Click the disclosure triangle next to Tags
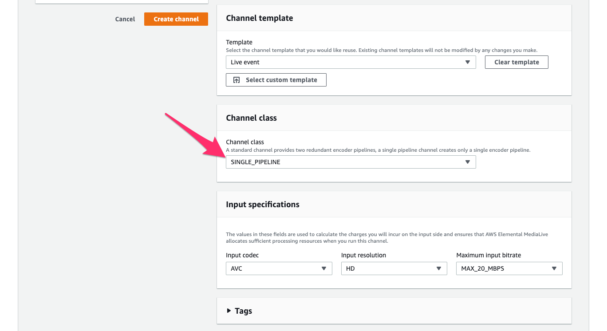The image size is (607, 331). click(x=229, y=311)
